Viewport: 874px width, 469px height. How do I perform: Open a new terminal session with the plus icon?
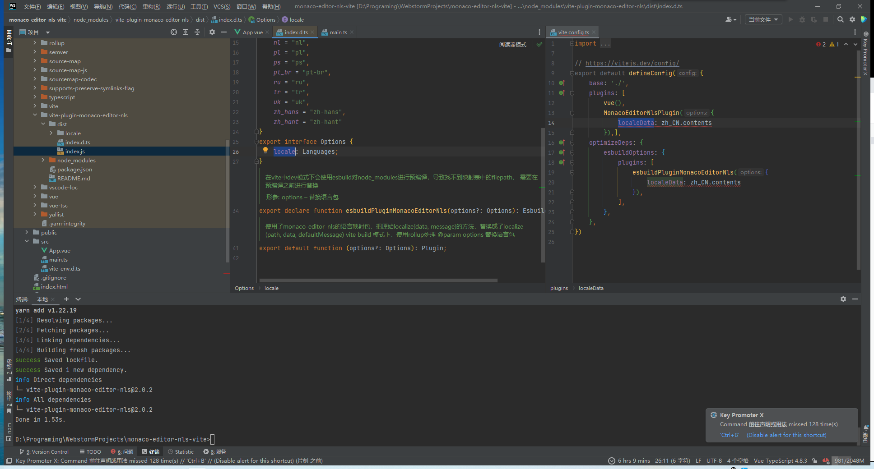click(66, 299)
